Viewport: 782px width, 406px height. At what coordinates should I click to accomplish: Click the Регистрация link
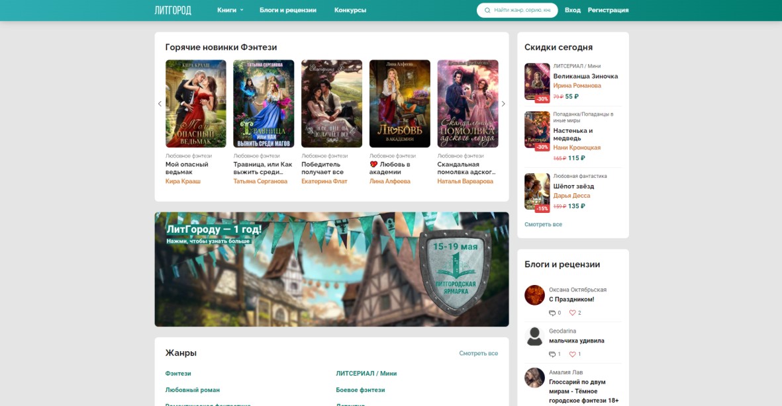608,10
